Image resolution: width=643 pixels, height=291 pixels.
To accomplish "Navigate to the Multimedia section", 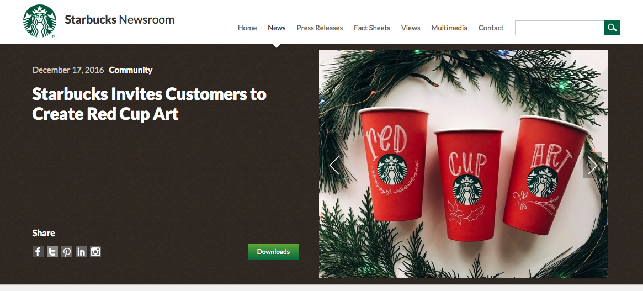I will pyautogui.click(x=449, y=28).
